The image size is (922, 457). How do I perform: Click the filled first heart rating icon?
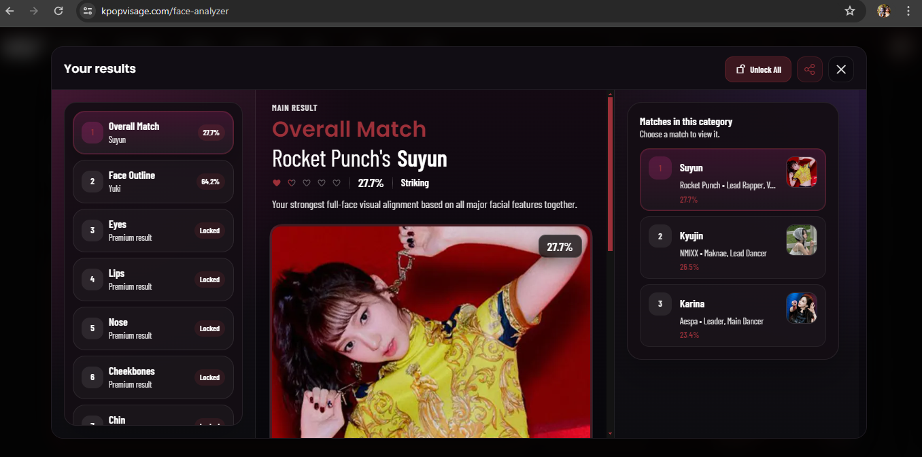tap(277, 183)
